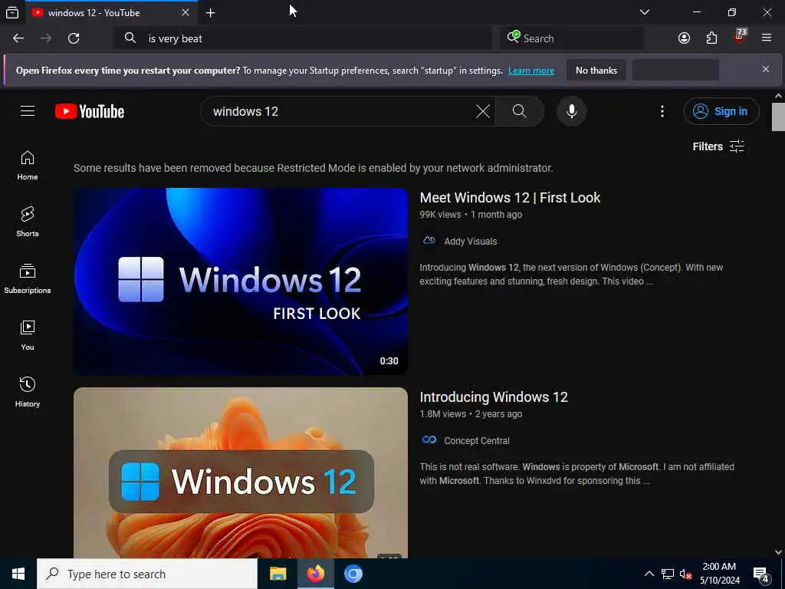Open the network tray icon
Screen dimensions: 785x589
pyautogui.click(x=668, y=574)
